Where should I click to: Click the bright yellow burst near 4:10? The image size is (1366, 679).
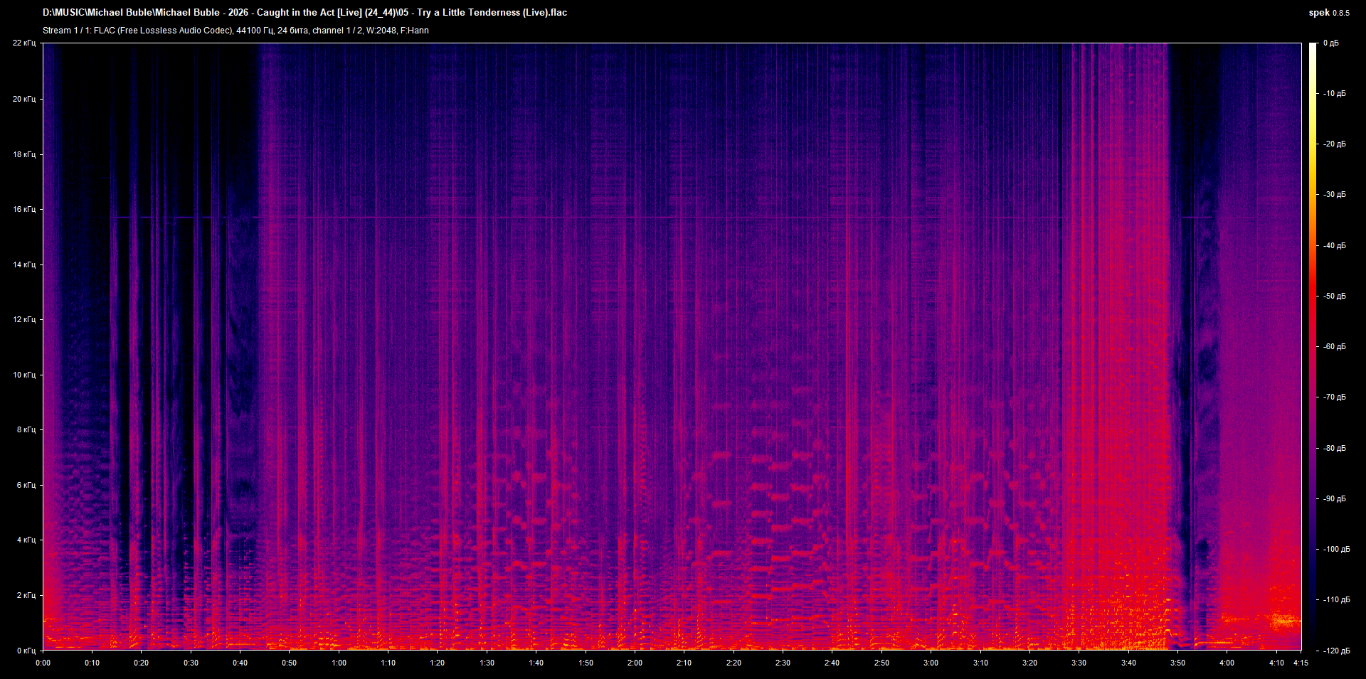click(1286, 621)
